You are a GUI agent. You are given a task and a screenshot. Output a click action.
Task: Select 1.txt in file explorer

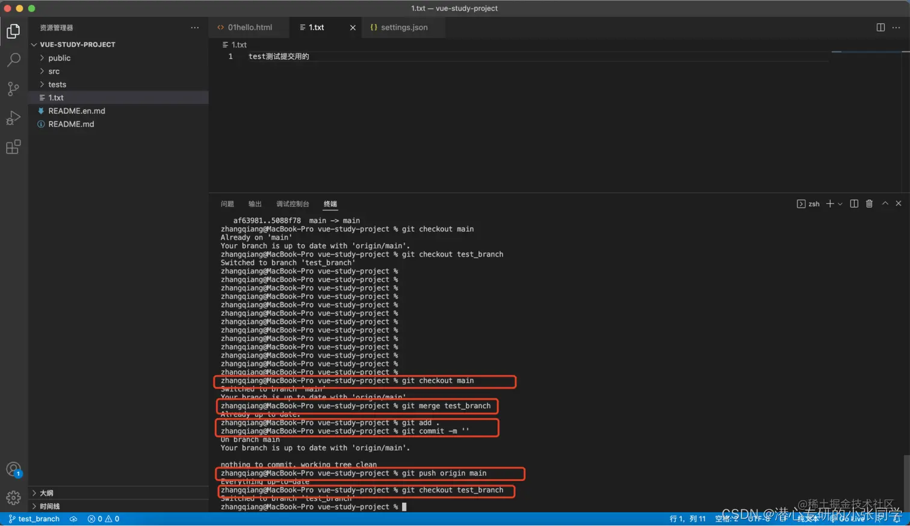pyautogui.click(x=119, y=97)
